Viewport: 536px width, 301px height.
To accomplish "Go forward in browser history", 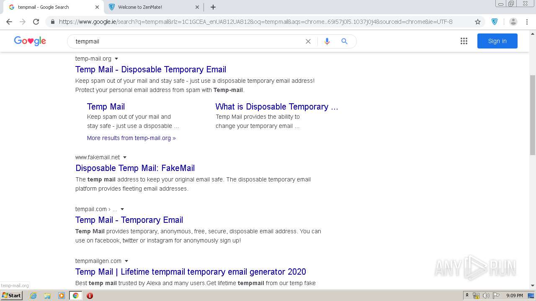I will 23,22.
